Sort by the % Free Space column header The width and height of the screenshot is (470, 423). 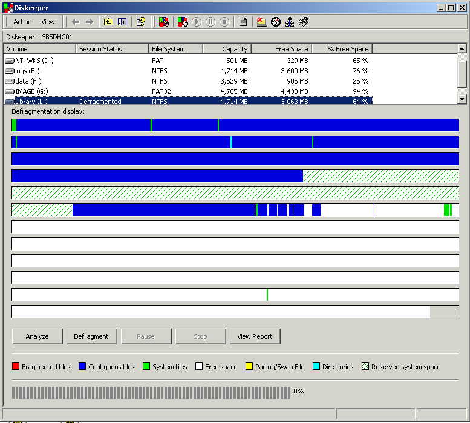click(342, 49)
